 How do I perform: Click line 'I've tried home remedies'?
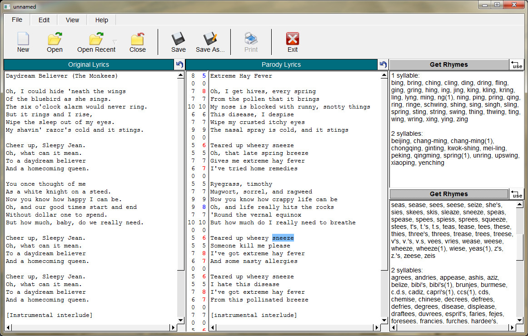pos(254,168)
